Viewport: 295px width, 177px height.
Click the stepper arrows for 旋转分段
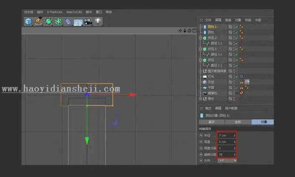234,154
